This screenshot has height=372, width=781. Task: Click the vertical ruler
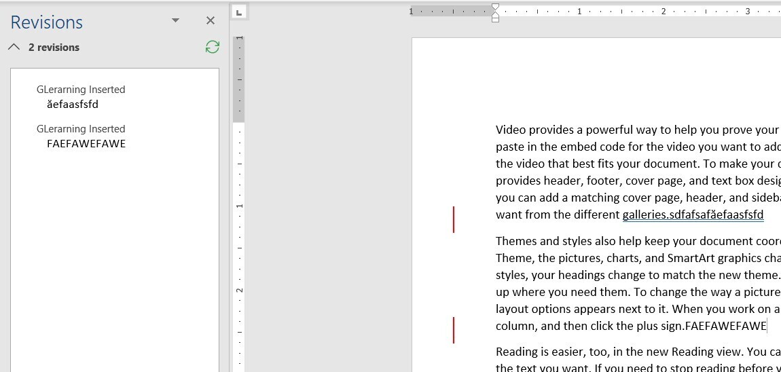(240, 204)
